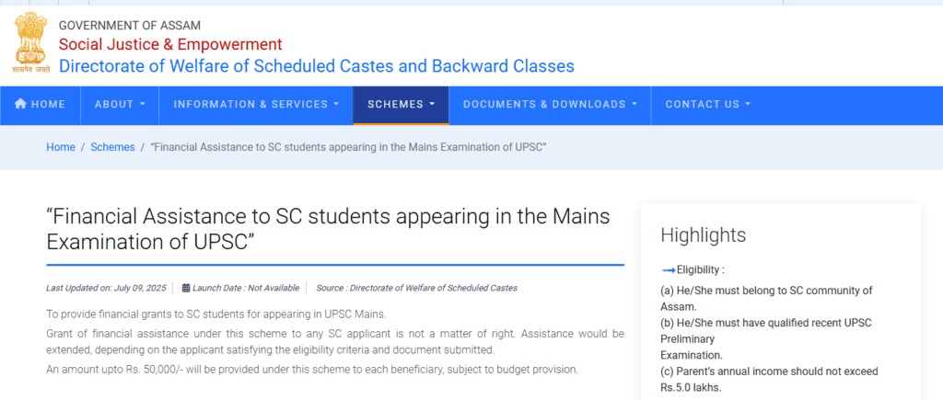Image resolution: width=943 pixels, height=400 pixels.
Task: Click the blue arrow icon before Eligibility
Action: (669, 269)
